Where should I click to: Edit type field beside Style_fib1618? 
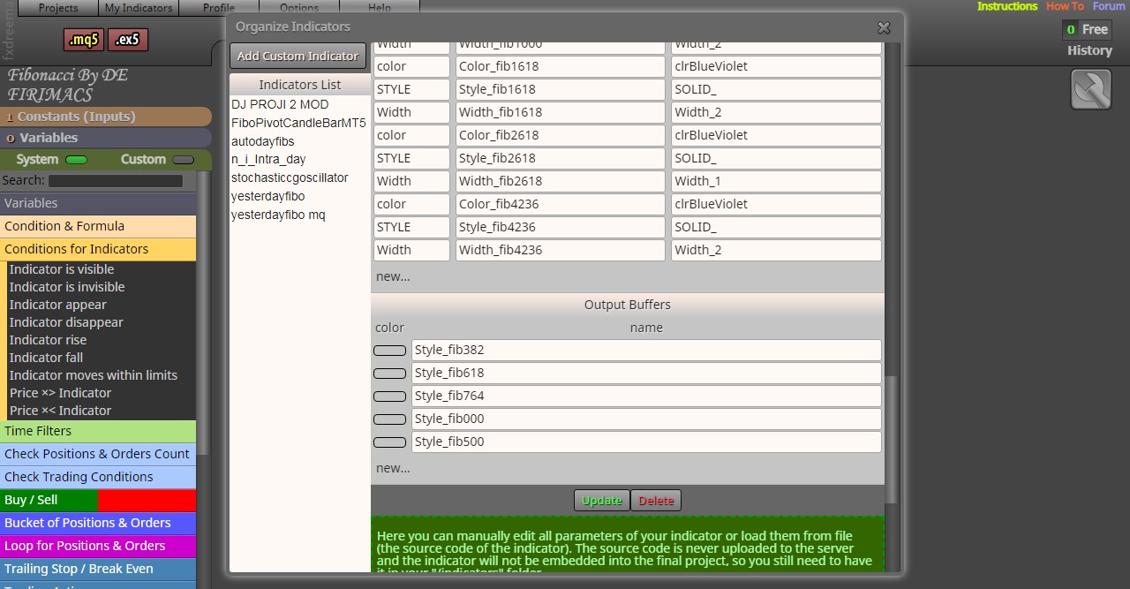click(411, 89)
